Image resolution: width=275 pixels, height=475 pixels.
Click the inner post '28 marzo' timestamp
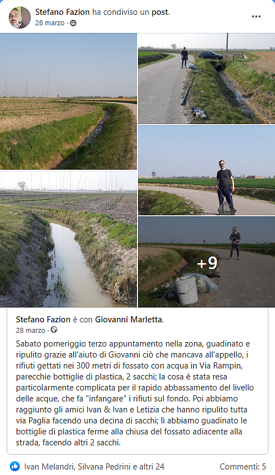click(x=30, y=330)
